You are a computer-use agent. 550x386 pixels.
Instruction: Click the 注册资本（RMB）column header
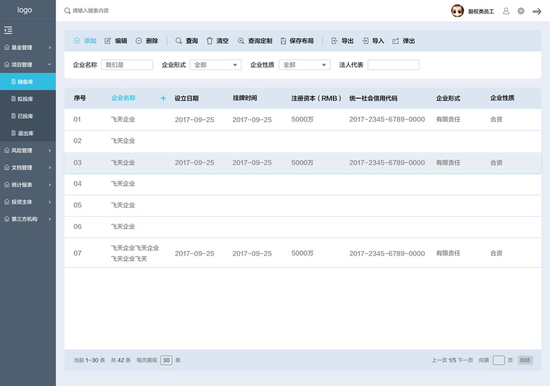(316, 98)
